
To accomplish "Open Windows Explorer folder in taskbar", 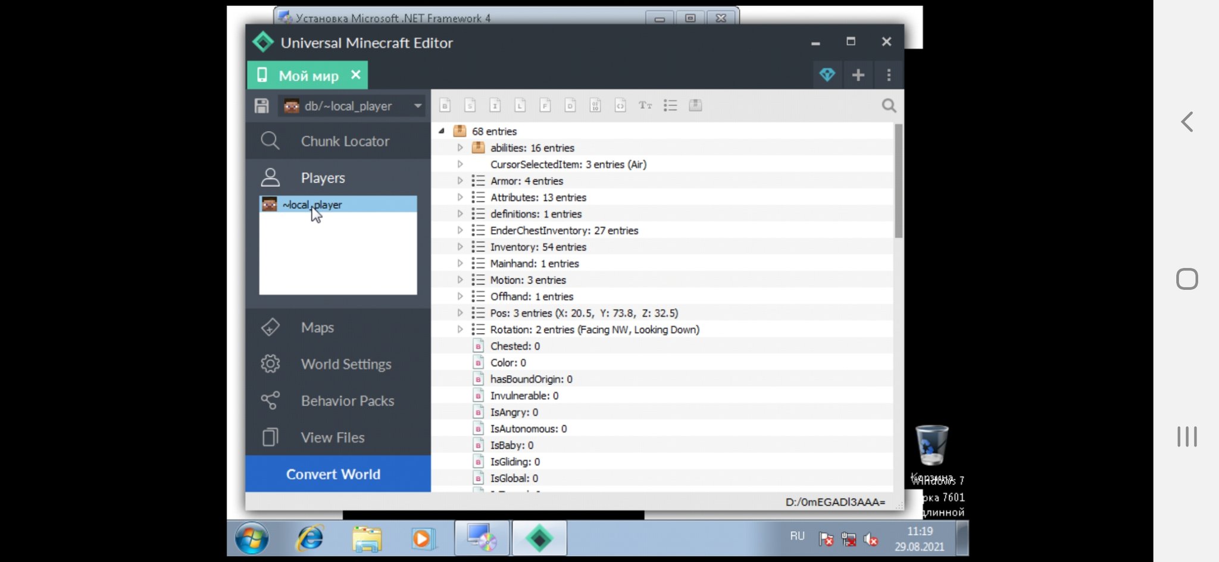I will [367, 539].
